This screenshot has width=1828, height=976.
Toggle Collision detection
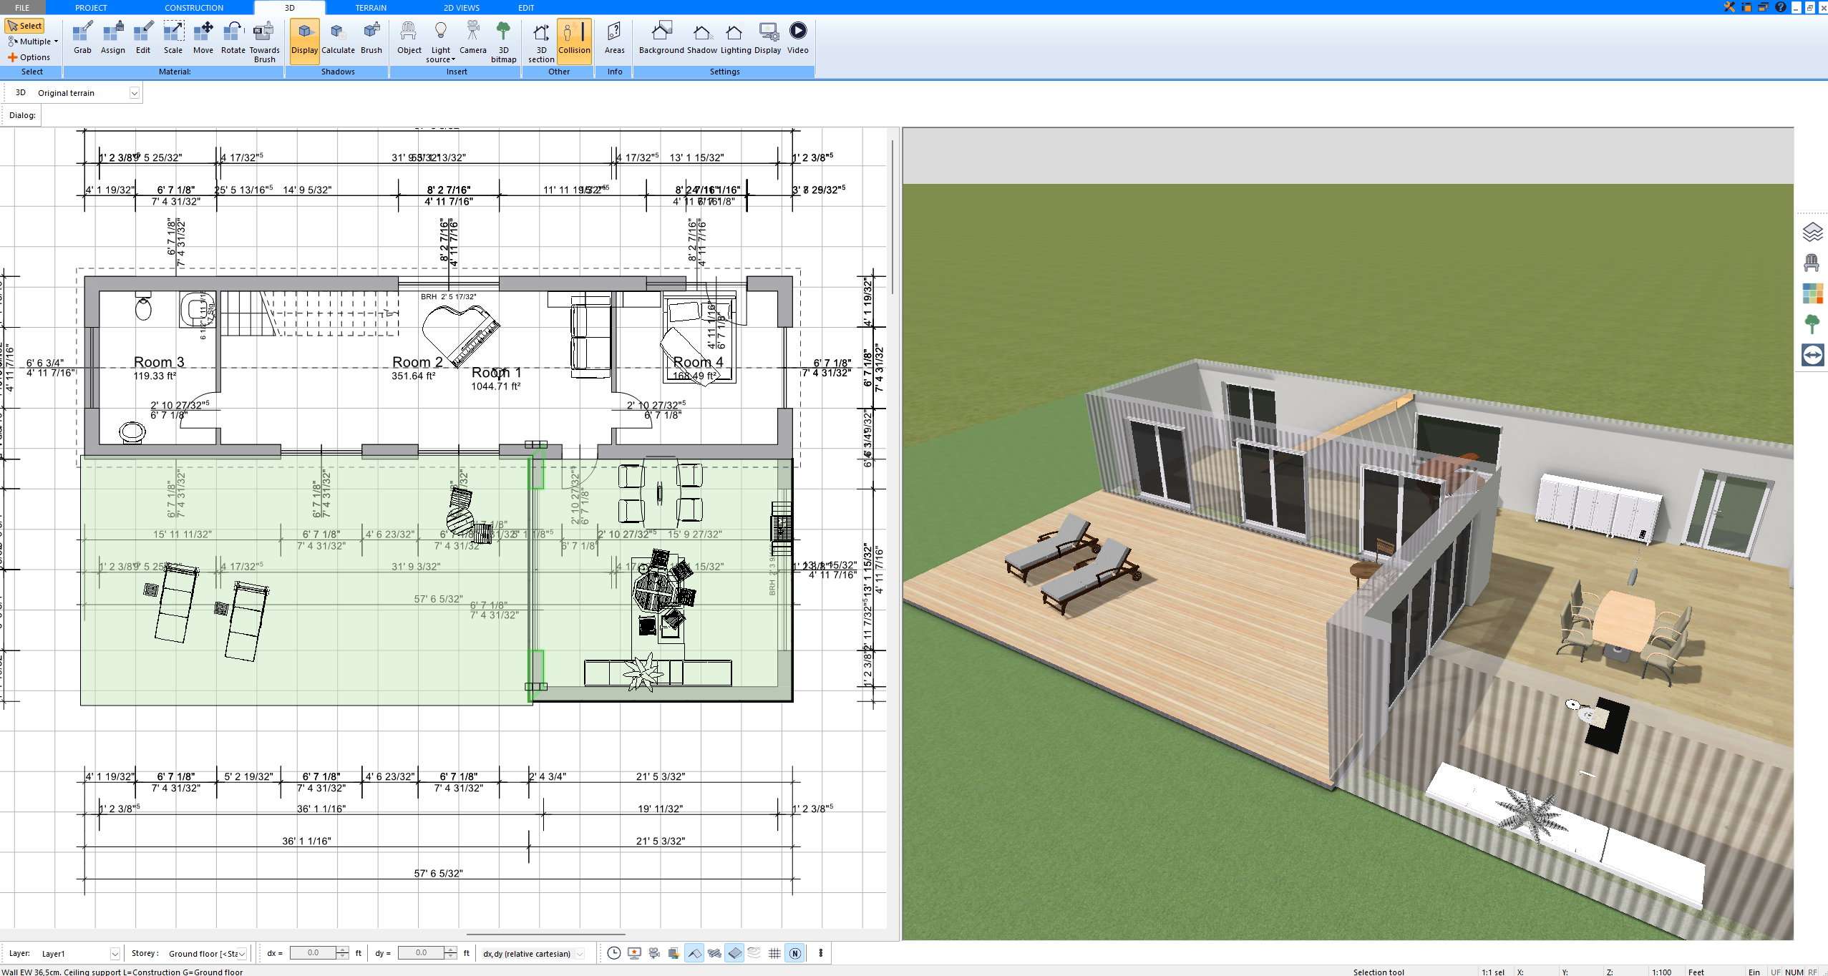coord(574,41)
